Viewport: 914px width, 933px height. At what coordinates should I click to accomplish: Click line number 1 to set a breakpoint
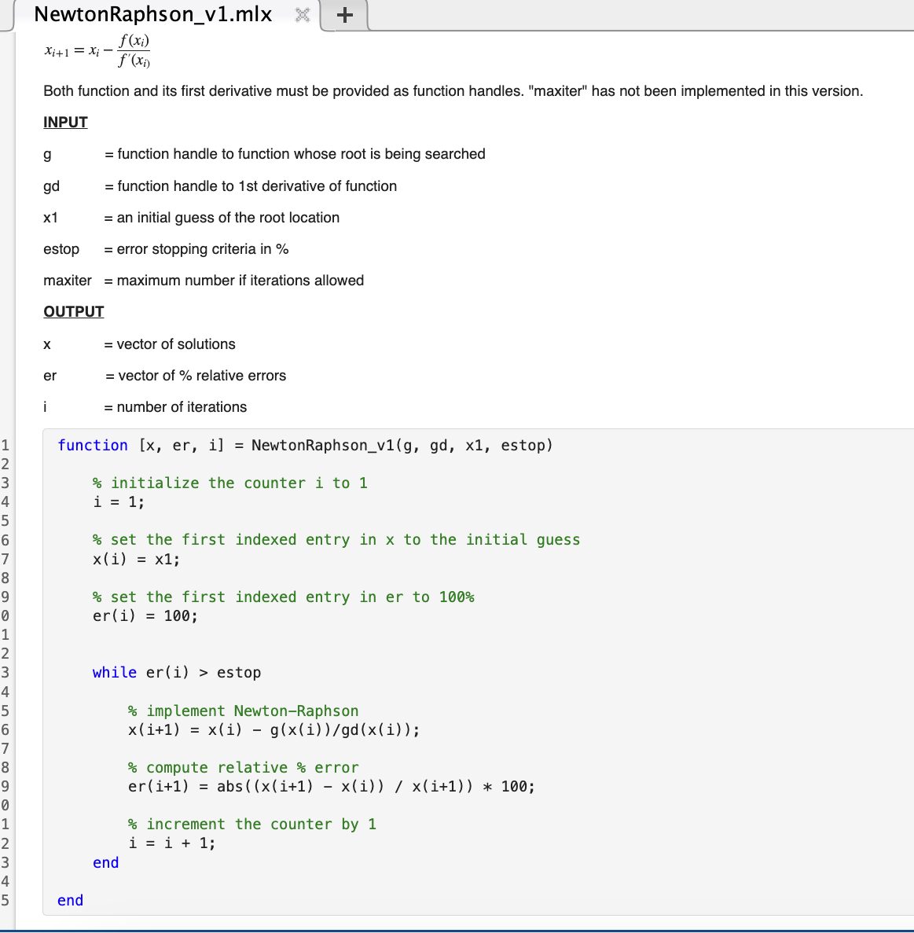click(6, 445)
